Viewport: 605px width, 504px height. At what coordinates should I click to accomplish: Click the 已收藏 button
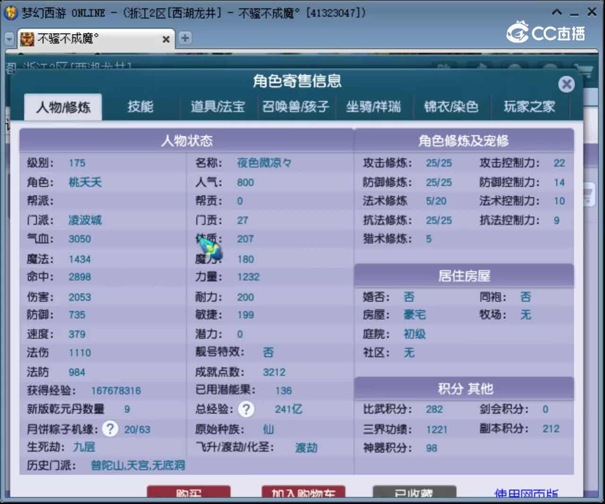[x=415, y=492]
